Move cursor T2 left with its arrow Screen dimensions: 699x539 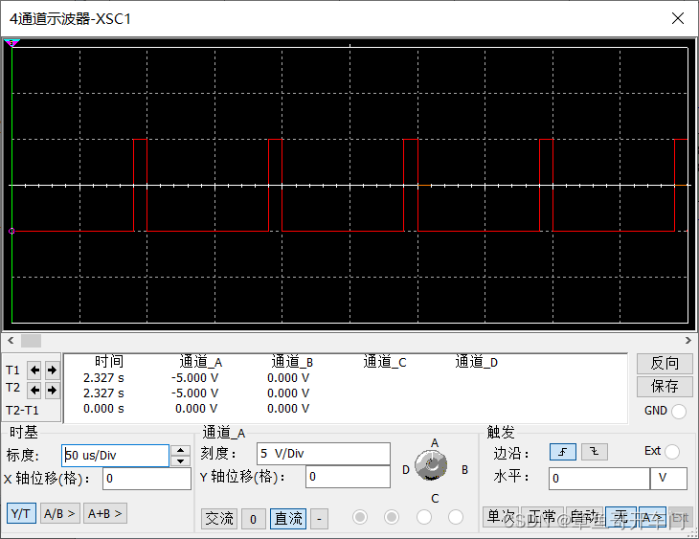(34, 390)
